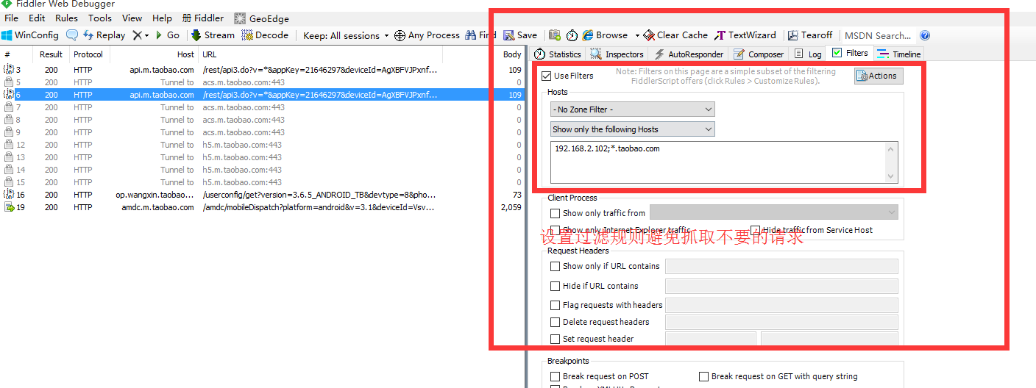Enable Show only traffic from checkbox
The image size is (1036, 388).
556,213
